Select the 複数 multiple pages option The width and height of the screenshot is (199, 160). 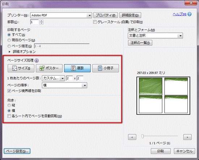coord(77,68)
